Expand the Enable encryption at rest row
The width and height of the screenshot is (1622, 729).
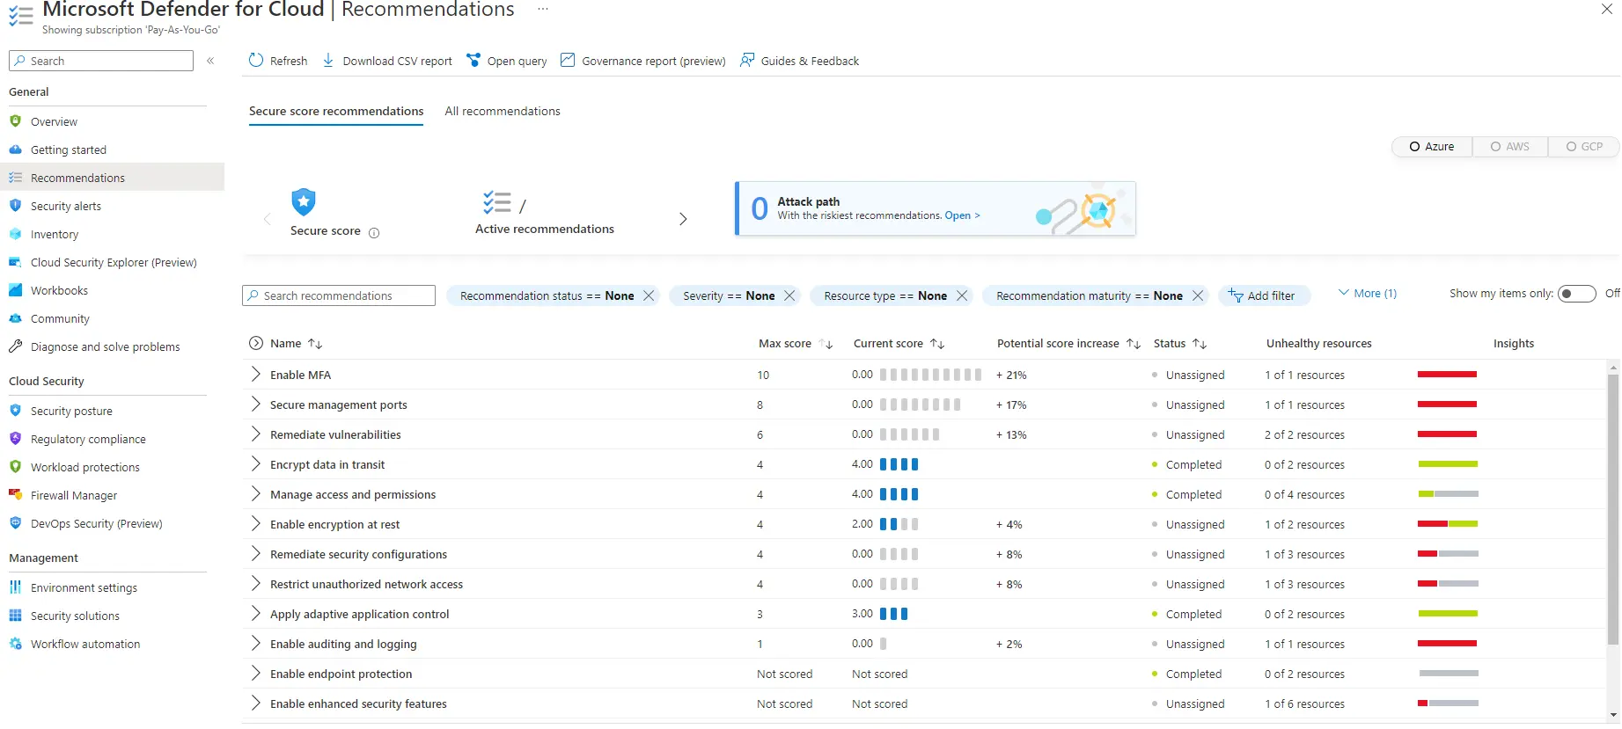[255, 523]
